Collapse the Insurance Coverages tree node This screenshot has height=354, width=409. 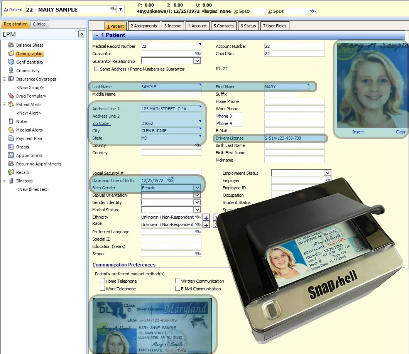click(5, 79)
